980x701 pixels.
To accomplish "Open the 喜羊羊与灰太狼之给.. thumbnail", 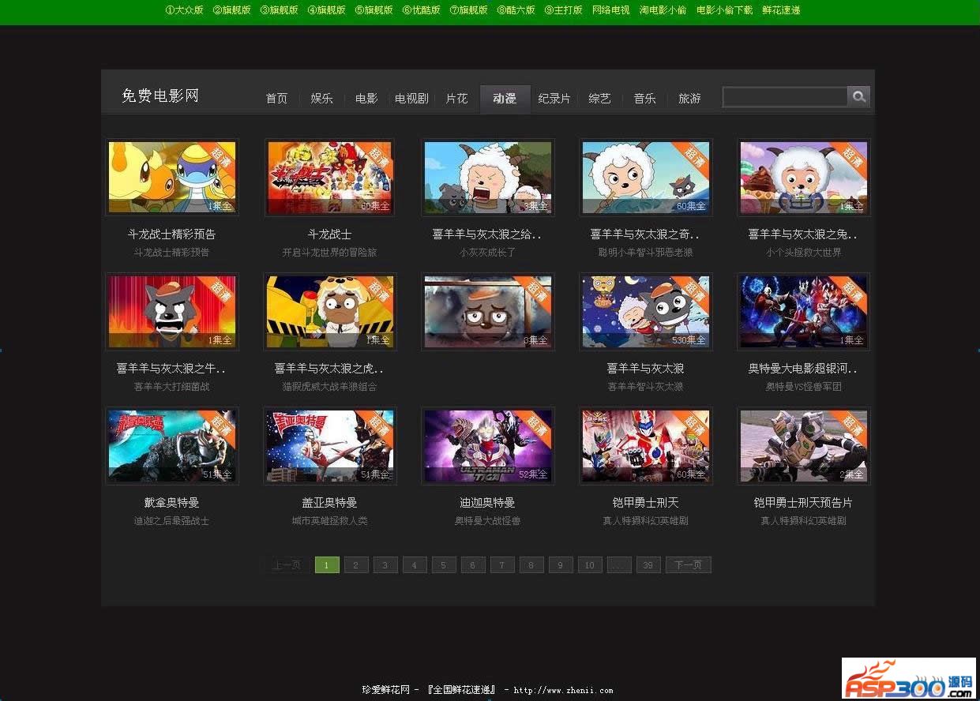I will [x=488, y=178].
